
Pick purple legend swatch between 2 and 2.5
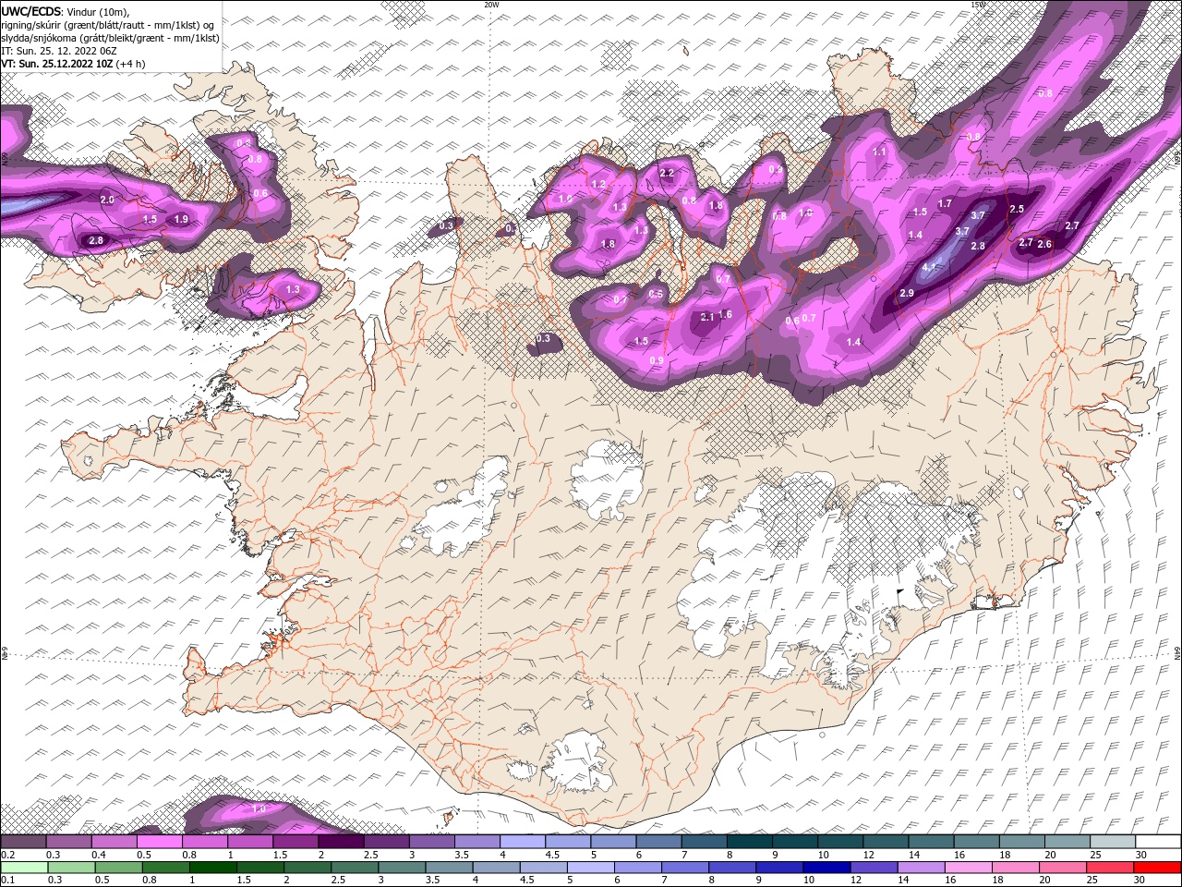tap(341, 842)
